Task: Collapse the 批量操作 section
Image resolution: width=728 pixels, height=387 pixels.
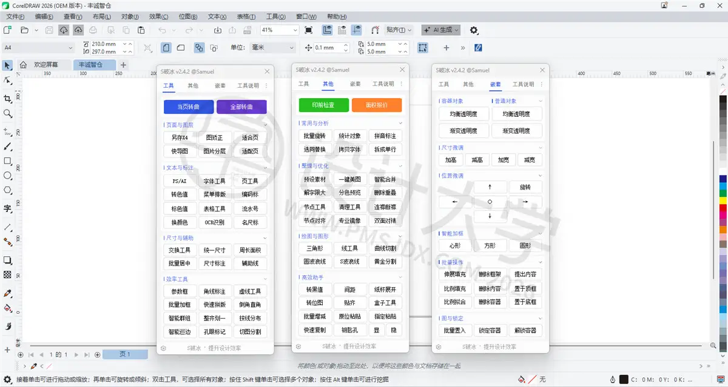Action: pyautogui.click(x=541, y=262)
